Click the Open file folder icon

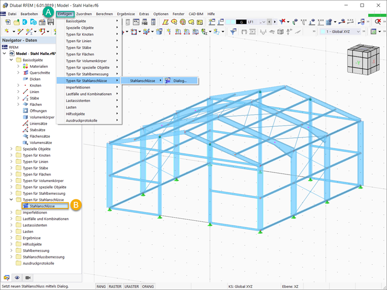click(x=16, y=22)
